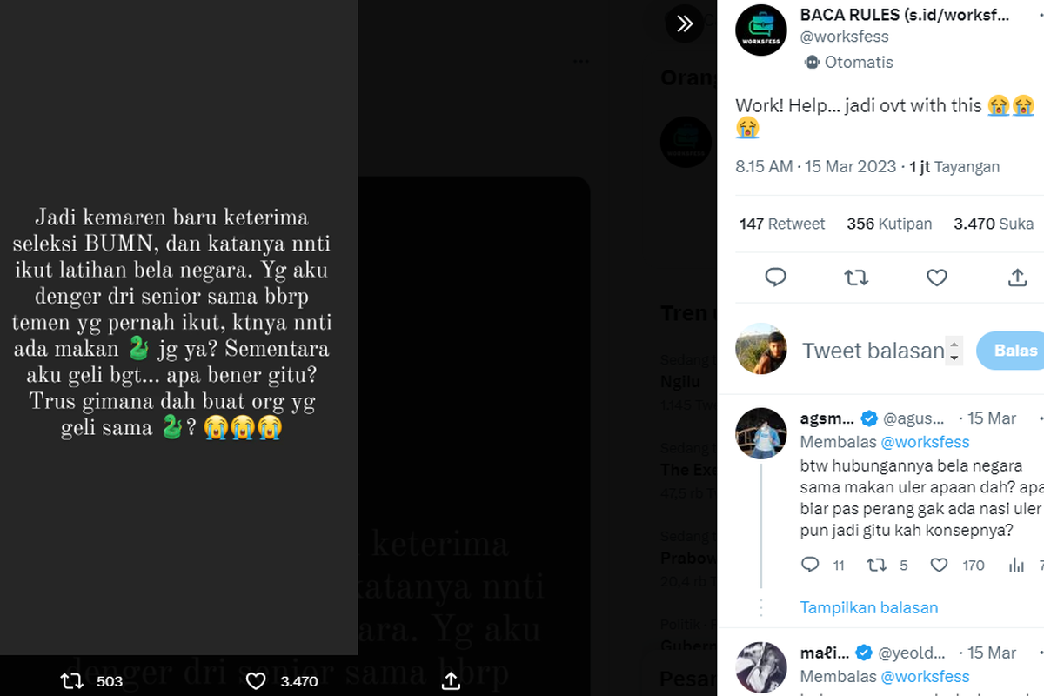Click share icon on image overlay bar

[450, 680]
